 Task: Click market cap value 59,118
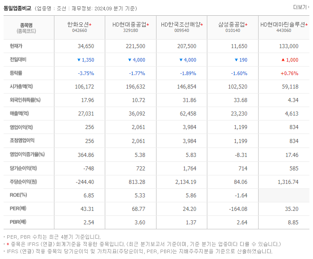(290, 87)
